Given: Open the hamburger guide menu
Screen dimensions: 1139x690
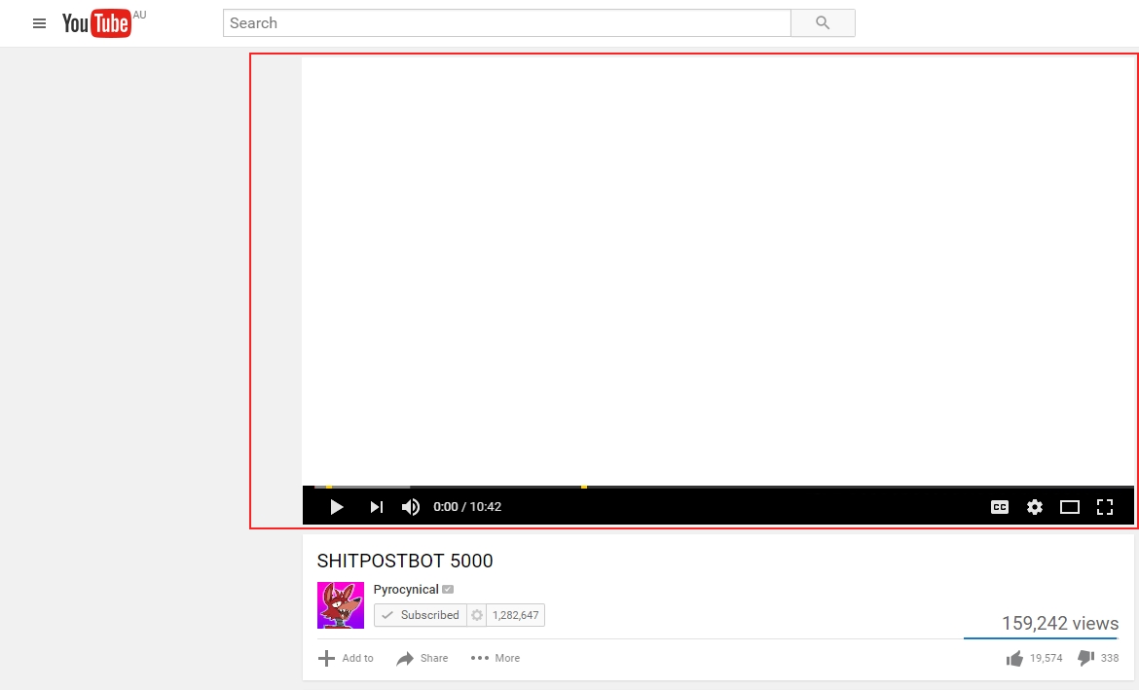Looking at the screenshot, I should point(39,23).
